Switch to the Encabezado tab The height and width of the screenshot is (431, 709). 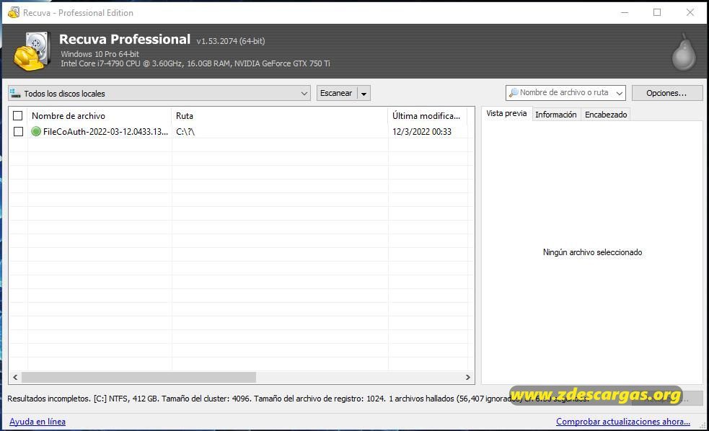[x=606, y=115]
